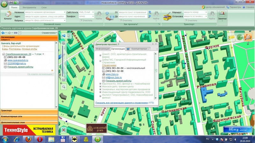Expand Показать время работы for Guevara
Screen dimensions: 255x143
tap(20, 67)
